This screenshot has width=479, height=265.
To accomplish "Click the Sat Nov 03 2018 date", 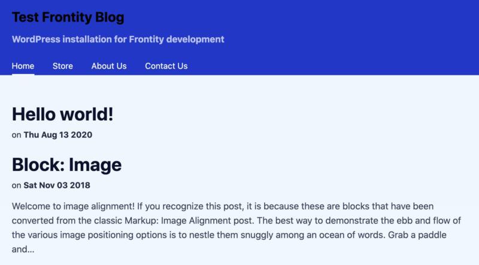I will 57,185.
